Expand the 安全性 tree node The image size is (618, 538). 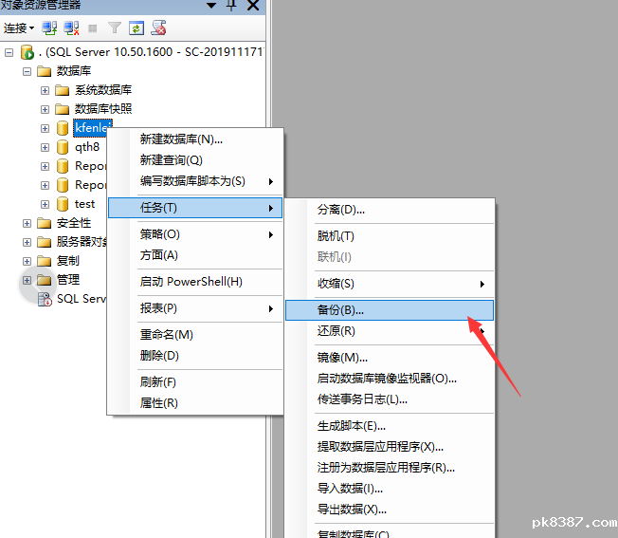tap(27, 223)
